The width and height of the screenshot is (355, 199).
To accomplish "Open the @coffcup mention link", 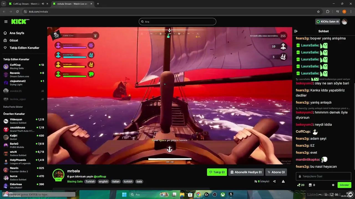I will click(100, 177).
